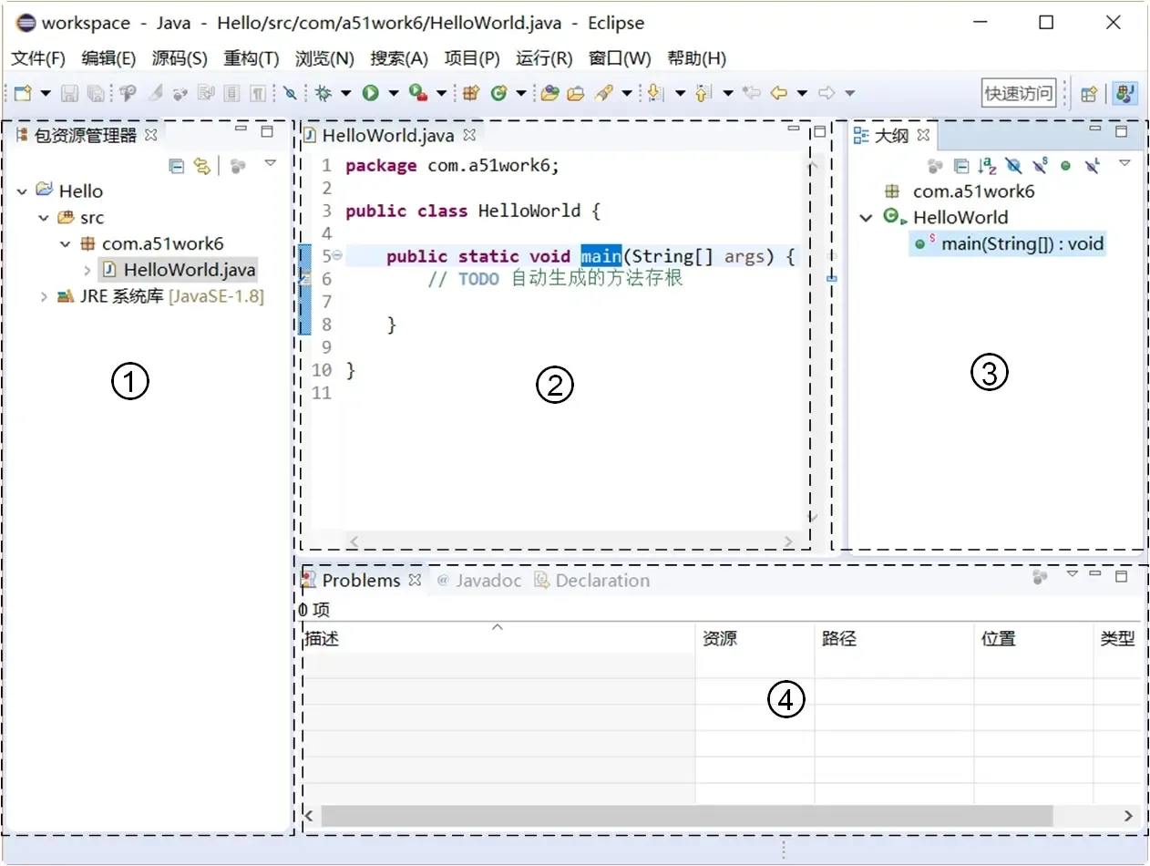Image resolution: width=1150 pixels, height=866 pixels.
Task: Click the Debug bug icon
Action: (323, 93)
